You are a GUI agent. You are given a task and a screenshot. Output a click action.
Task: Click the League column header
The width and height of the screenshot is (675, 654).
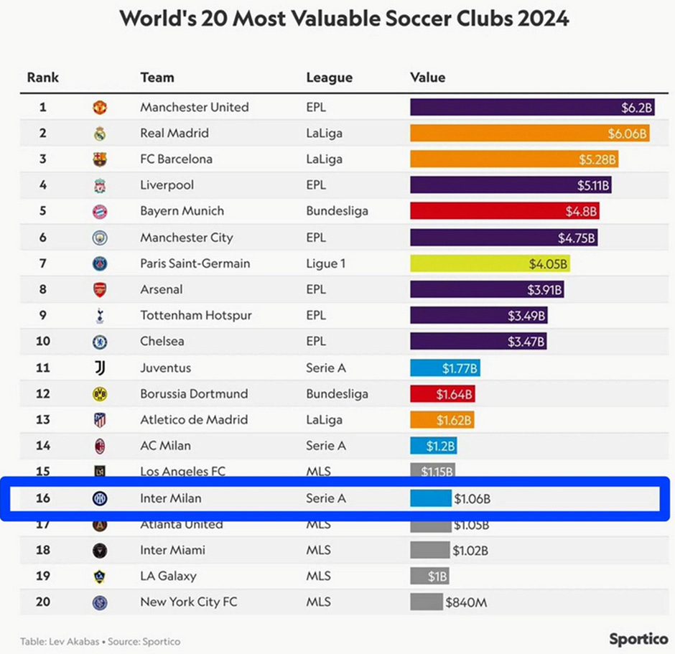pyautogui.click(x=330, y=78)
